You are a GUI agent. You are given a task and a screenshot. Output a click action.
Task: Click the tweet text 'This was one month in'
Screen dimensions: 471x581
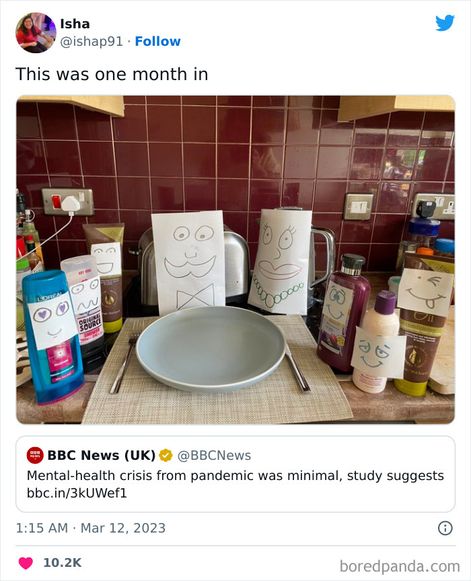click(112, 74)
